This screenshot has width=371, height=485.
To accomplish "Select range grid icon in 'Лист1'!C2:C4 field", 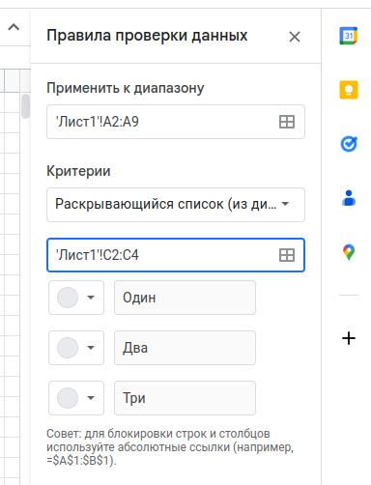I will click(287, 255).
